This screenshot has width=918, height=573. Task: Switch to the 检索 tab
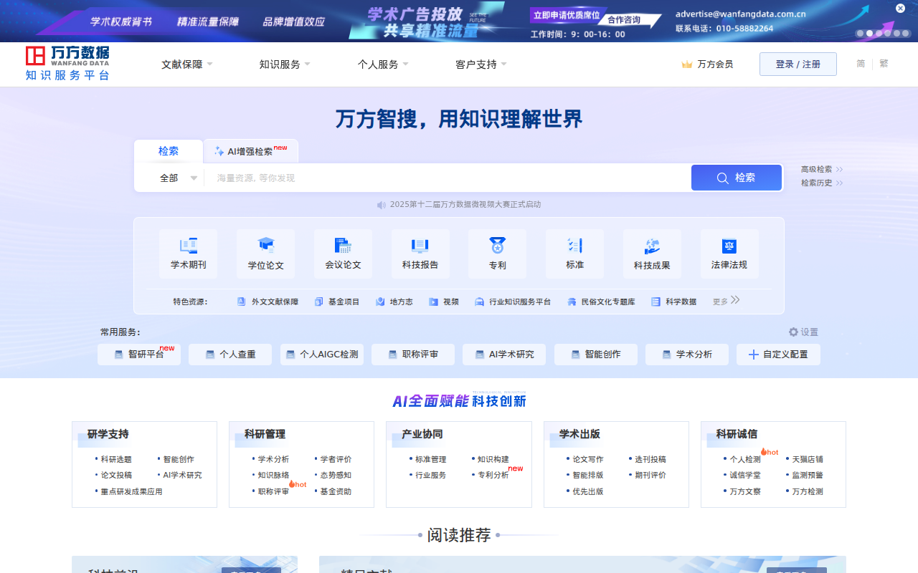coord(169,151)
